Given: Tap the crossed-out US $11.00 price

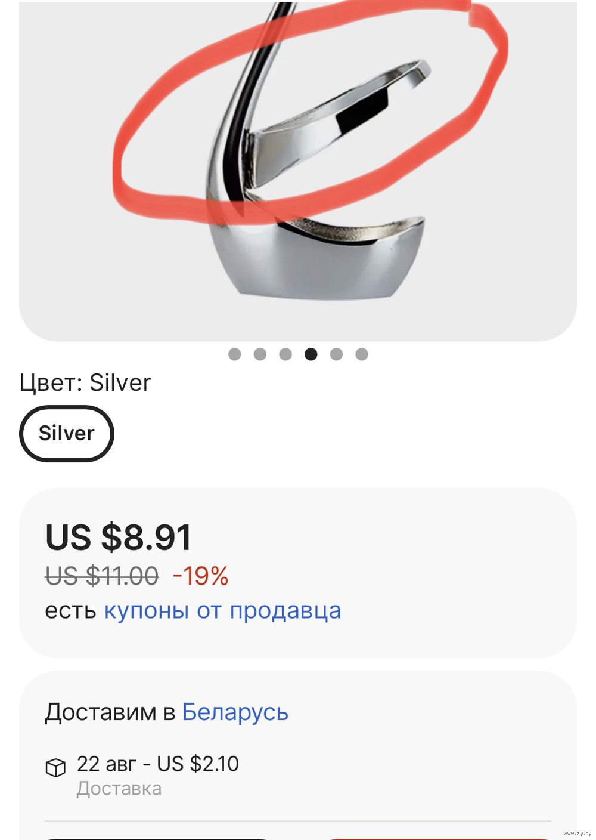Looking at the screenshot, I should click(102, 576).
